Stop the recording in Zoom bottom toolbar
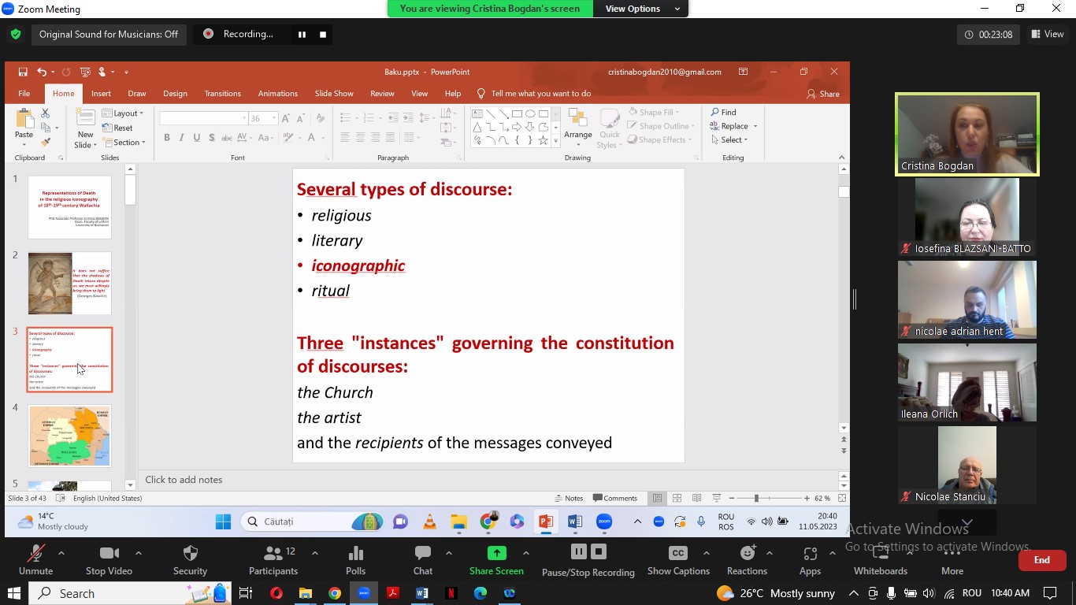The width and height of the screenshot is (1076, 605). tap(599, 551)
